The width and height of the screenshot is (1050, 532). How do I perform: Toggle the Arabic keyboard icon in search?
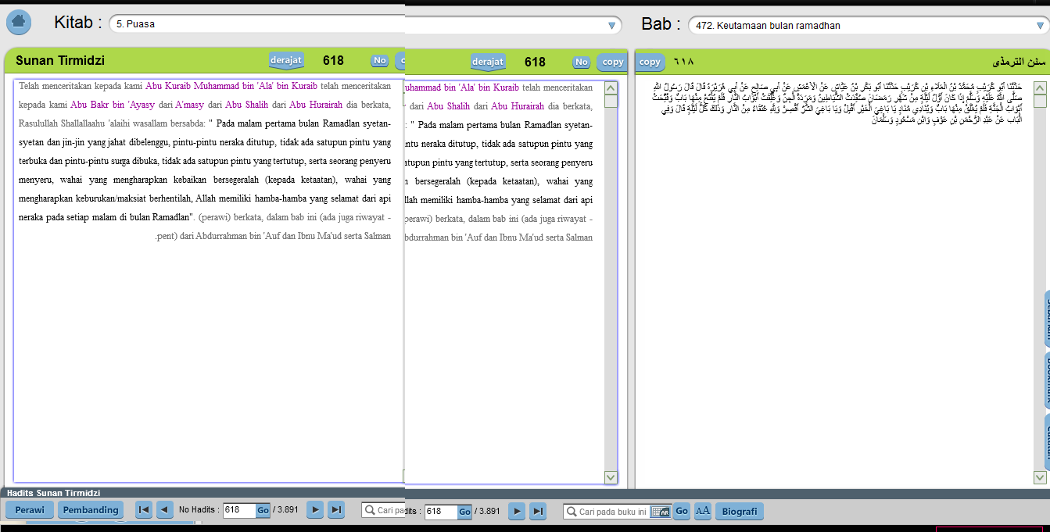[x=661, y=512]
